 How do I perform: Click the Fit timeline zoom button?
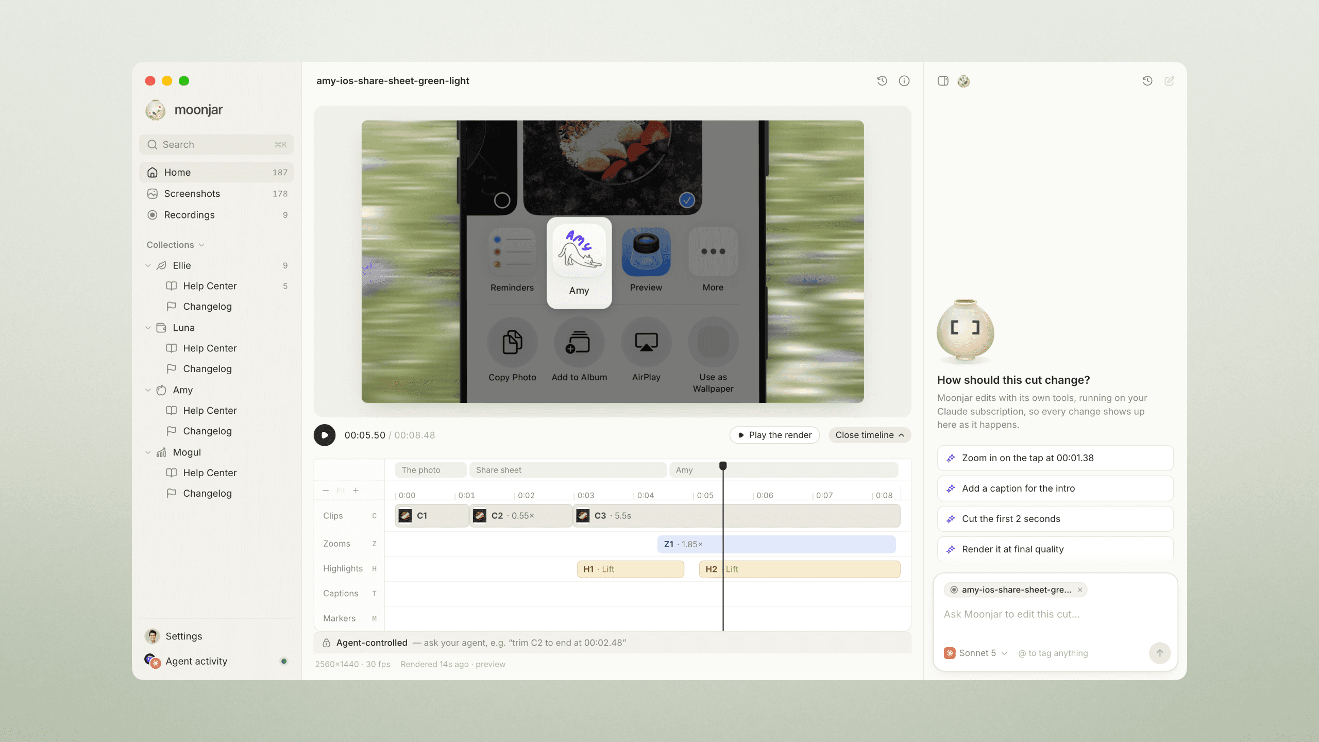point(341,491)
